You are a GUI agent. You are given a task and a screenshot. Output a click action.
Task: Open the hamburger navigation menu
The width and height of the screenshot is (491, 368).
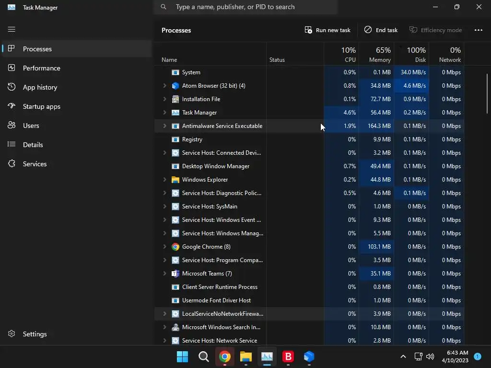pyautogui.click(x=12, y=29)
